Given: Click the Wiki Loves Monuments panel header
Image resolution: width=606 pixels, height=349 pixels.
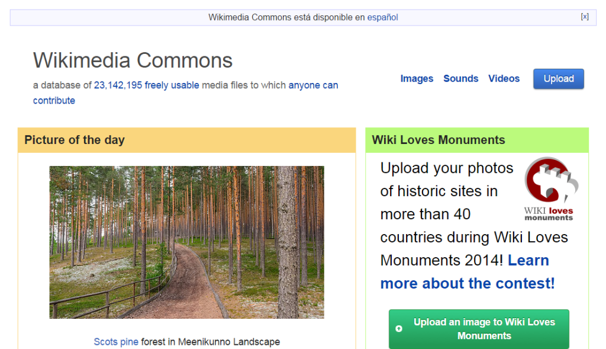Looking at the screenshot, I should click(x=439, y=140).
